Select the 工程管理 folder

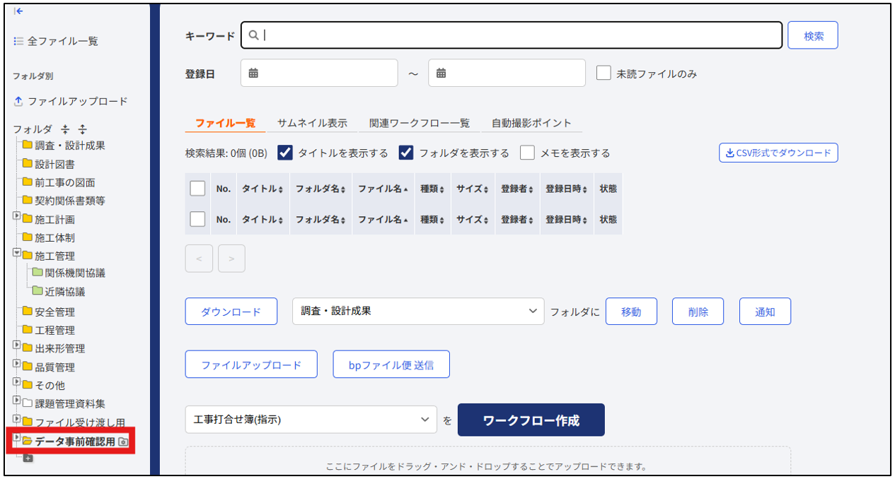(x=48, y=330)
